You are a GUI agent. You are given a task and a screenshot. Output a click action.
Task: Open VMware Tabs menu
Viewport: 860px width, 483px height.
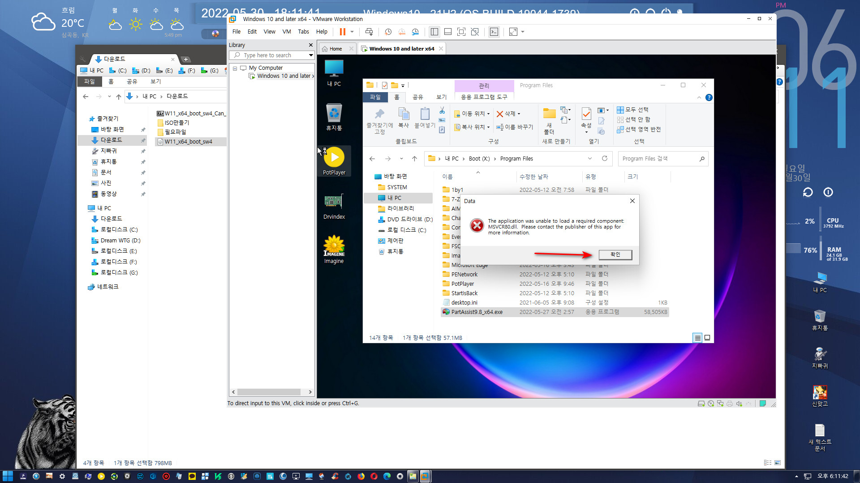[x=303, y=32]
